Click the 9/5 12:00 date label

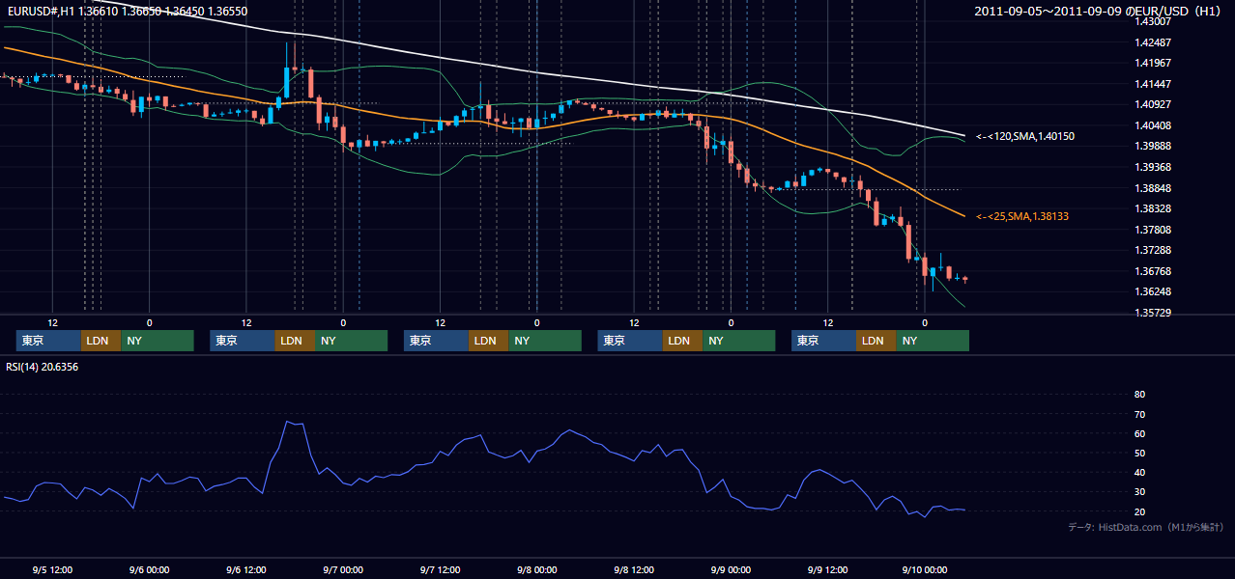52,569
